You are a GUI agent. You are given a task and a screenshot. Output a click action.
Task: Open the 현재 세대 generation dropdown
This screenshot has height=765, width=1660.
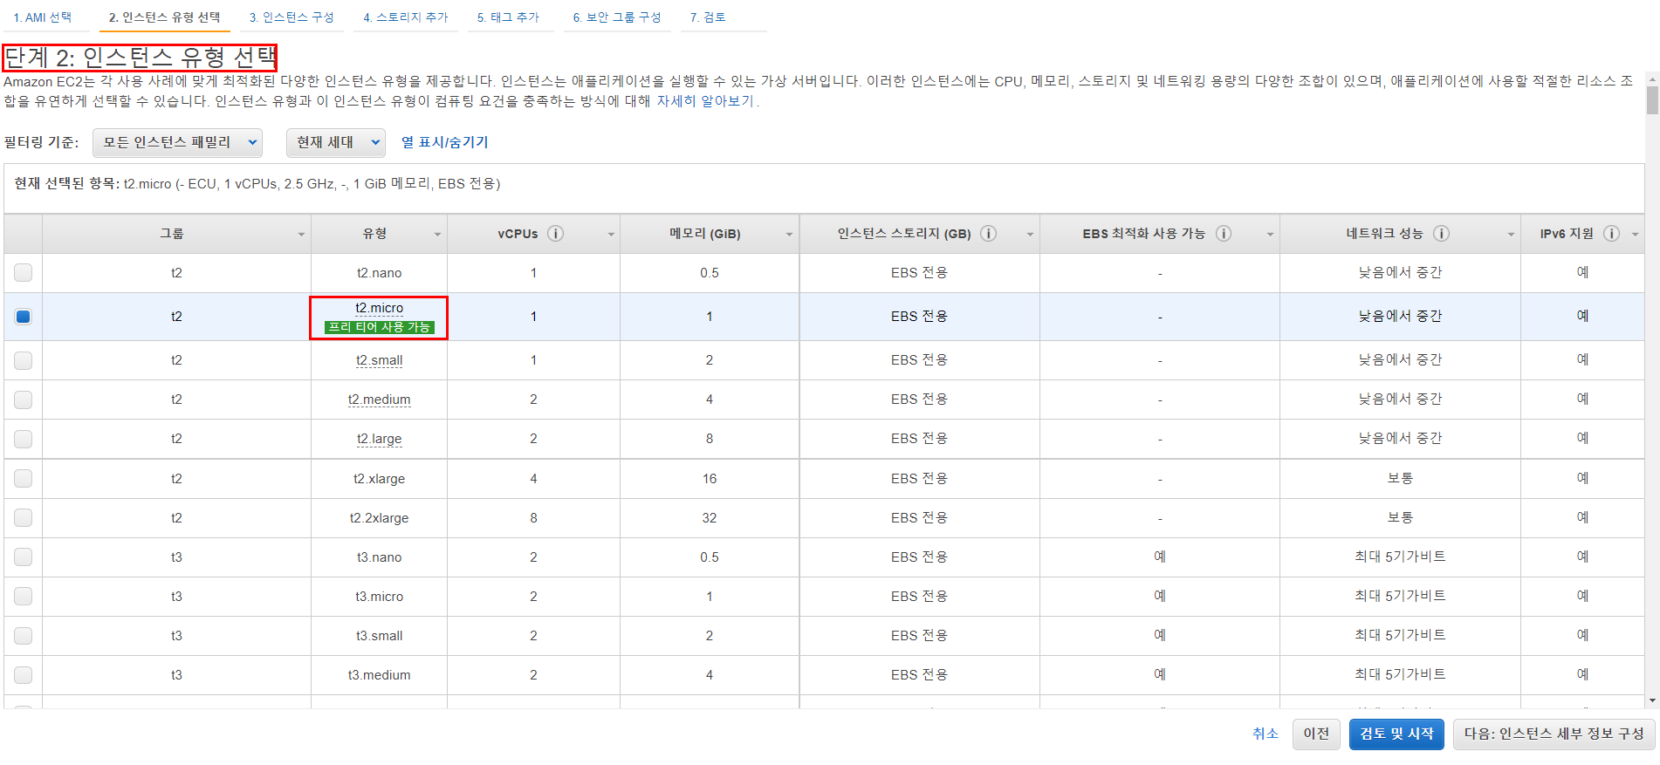tap(336, 142)
